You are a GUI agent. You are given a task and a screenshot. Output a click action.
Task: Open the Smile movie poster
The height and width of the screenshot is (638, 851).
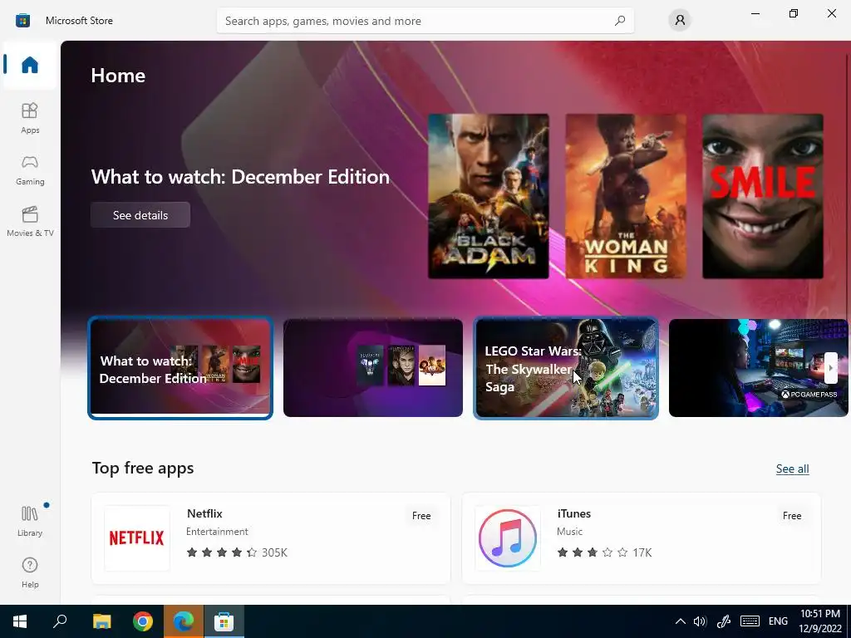[763, 196]
